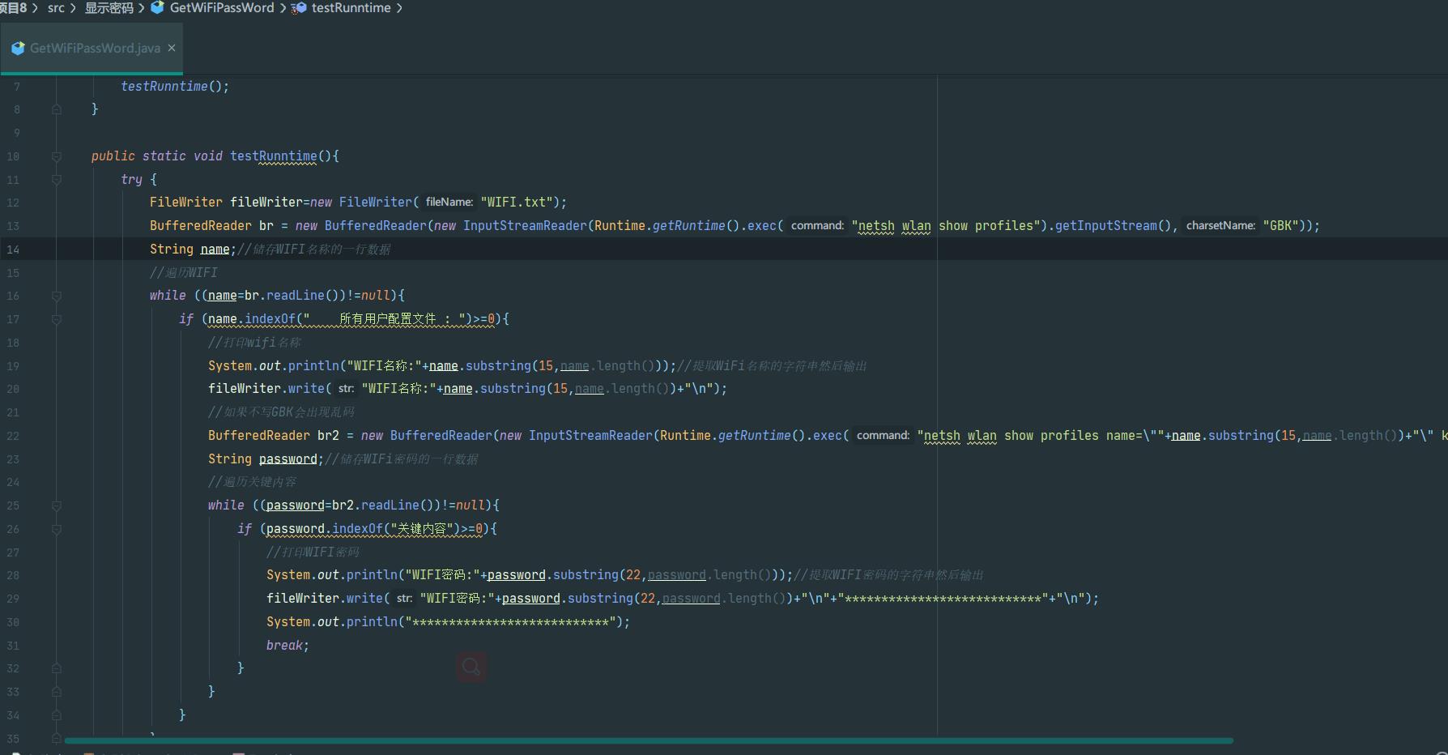Click line number 14 in the gutter
This screenshot has width=1448, height=755.
(x=13, y=250)
